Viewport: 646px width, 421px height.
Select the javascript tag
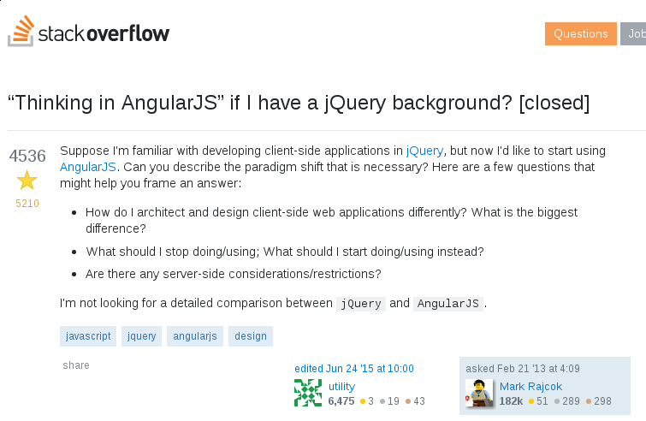(88, 336)
